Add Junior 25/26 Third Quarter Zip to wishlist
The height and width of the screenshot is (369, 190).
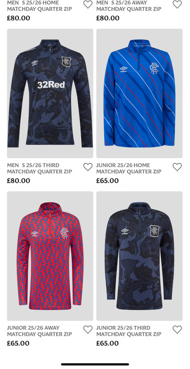(177, 329)
